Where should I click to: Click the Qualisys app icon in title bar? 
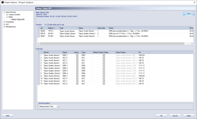(x=2, y=2)
